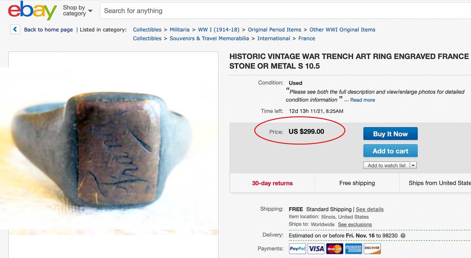Select the Discover payment icon
Image resolution: width=471 pixels, height=258 pixels.
tap(372, 248)
